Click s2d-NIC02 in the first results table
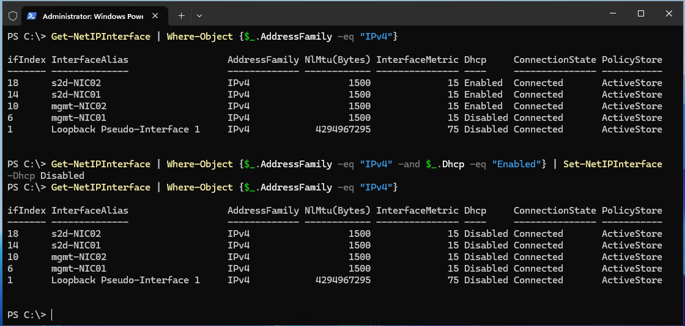Image resolution: width=685 pixels, height=326 pixels. pyautogui.click(x=76, y=83)
